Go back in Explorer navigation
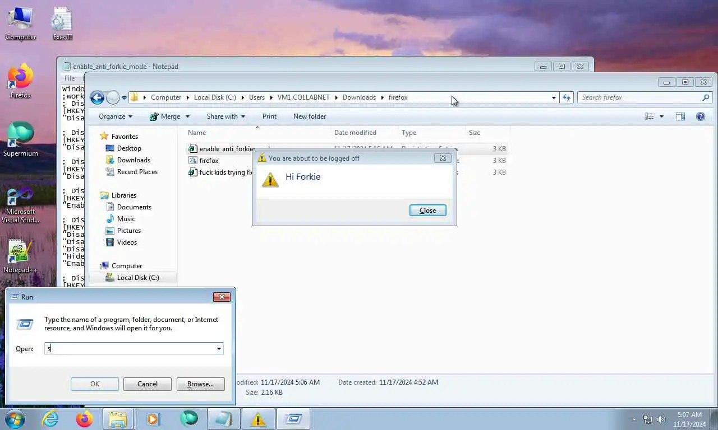 click(x=97, y=97)
